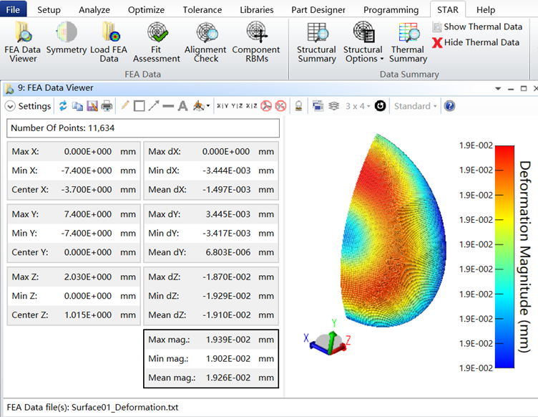Open the Standard dropdown in toolbar
Screen dimensions: 538x417
pos(416,106)
